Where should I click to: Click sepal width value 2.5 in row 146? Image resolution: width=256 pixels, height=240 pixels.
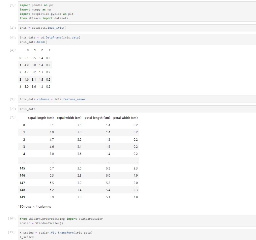coord(79,176)
